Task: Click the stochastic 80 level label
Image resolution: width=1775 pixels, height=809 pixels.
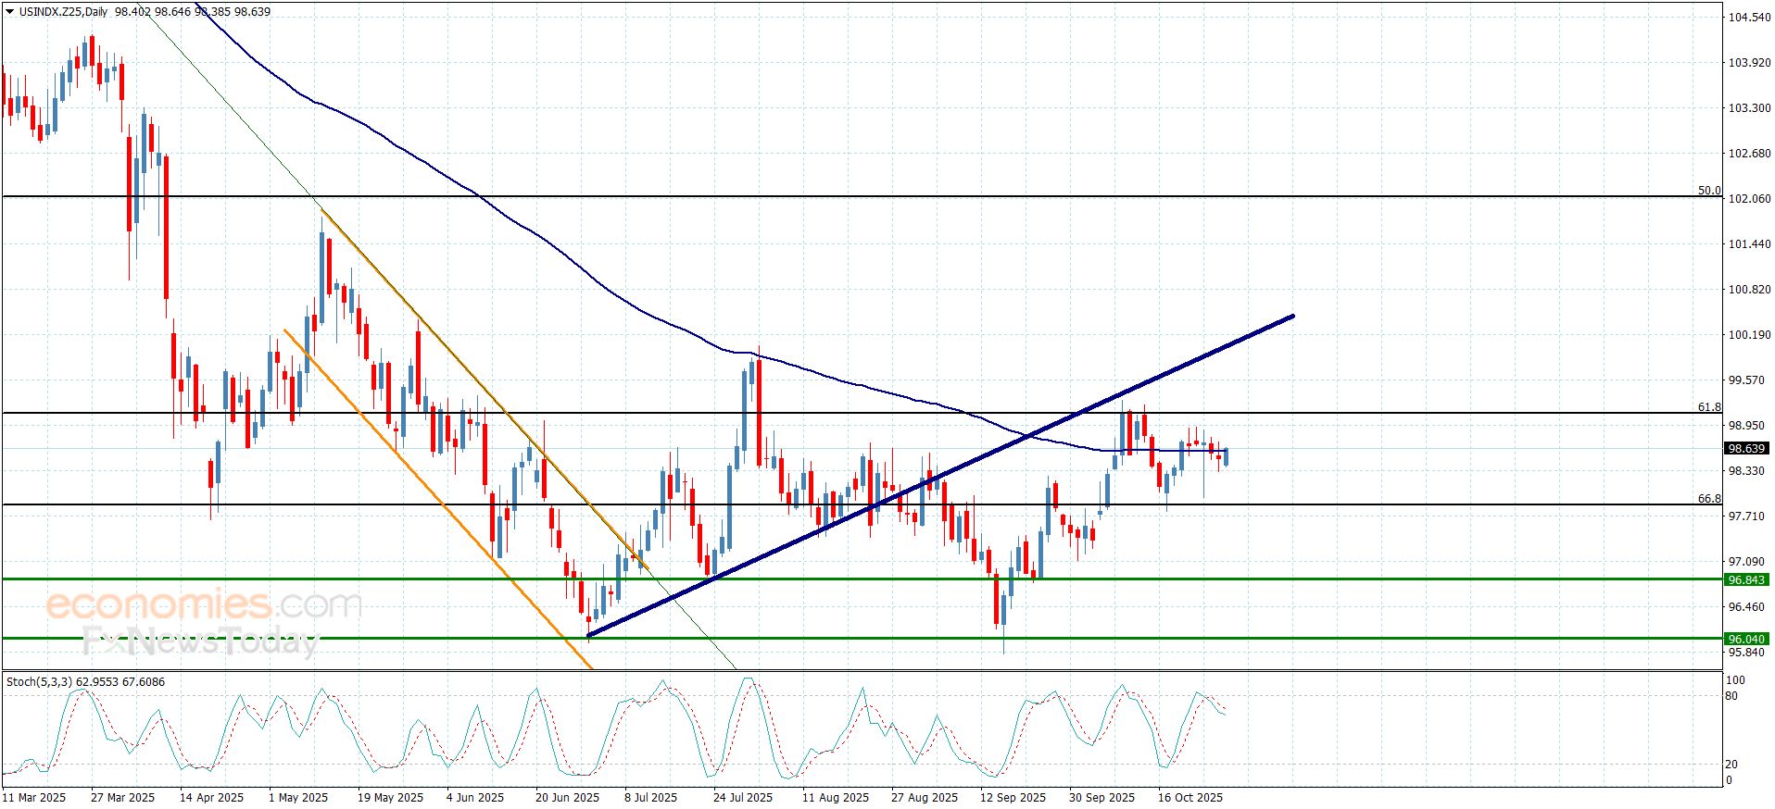Action: coord(1731,696)
